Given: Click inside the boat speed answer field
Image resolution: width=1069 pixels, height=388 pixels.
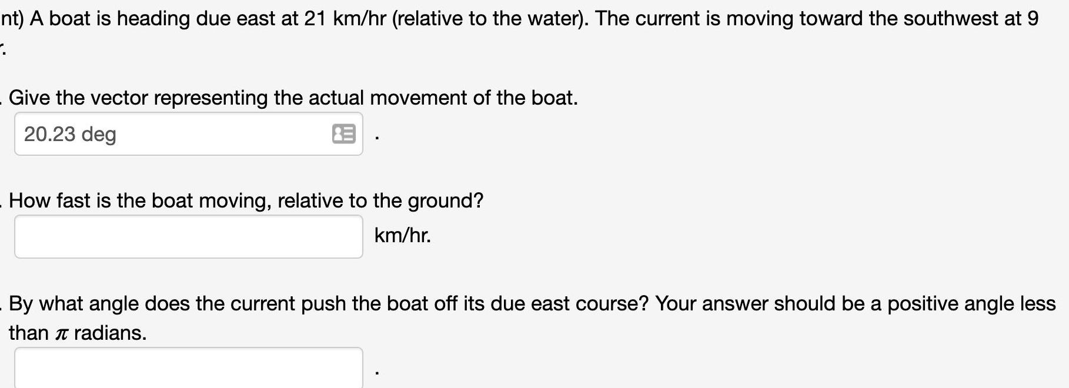Looking at the screenshot, I should pyautogui.click(x=188, y=236).
